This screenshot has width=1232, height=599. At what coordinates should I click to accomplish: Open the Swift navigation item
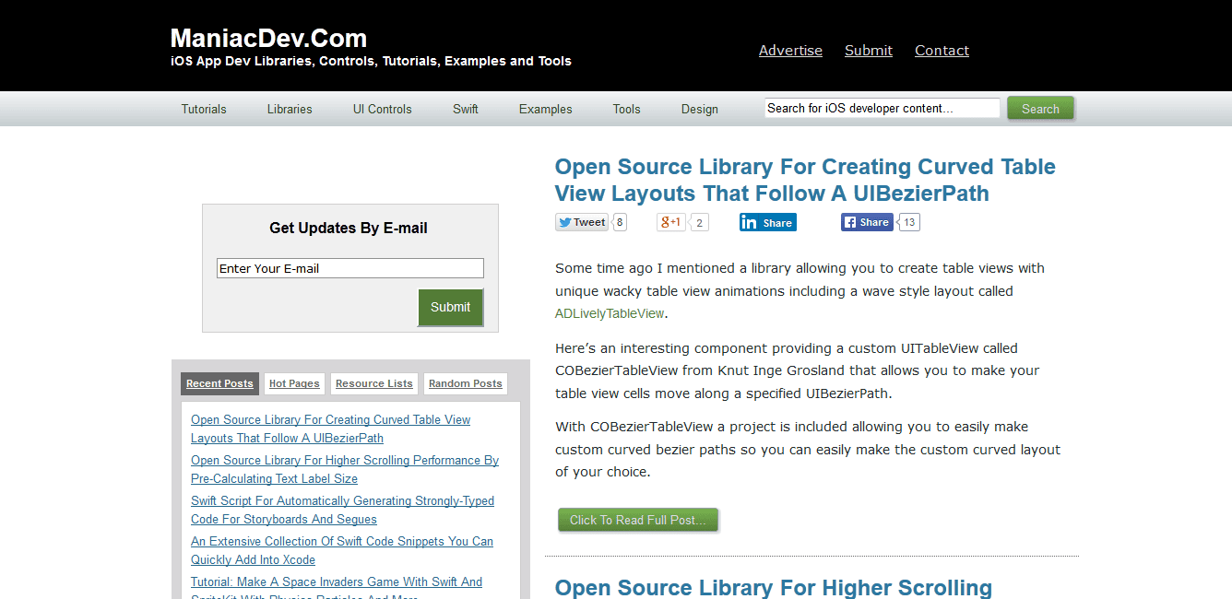click(466, 109)
